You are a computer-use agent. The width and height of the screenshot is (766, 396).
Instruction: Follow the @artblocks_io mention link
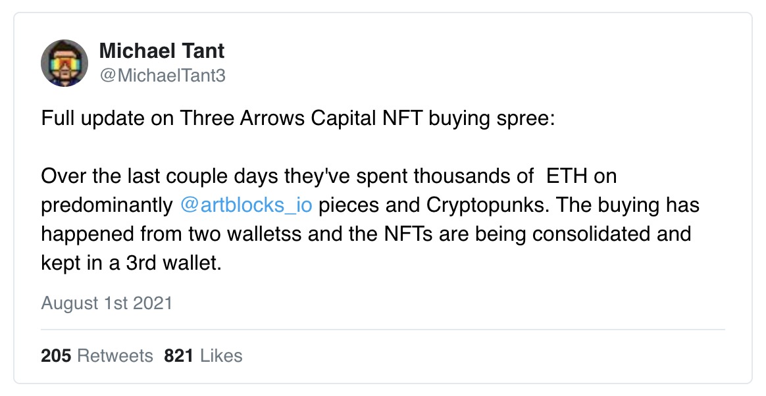pos(245,205)
